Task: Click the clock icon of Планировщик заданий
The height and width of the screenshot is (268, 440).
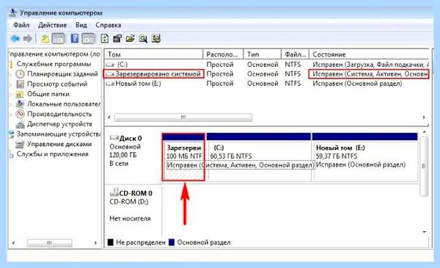Action: [20, 74]
